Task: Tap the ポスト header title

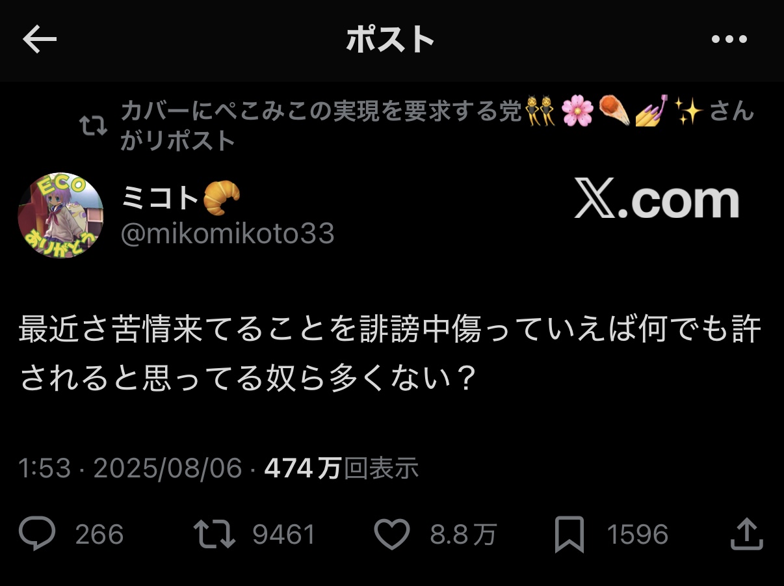Action: point(390,40)
